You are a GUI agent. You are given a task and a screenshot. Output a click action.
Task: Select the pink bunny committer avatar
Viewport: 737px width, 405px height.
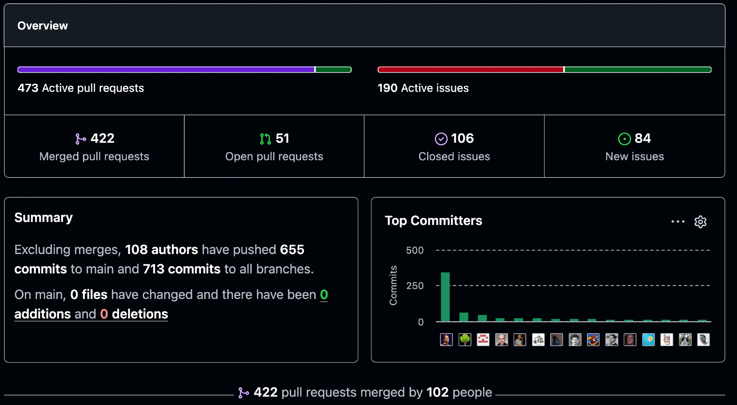[x=667, y=339]
